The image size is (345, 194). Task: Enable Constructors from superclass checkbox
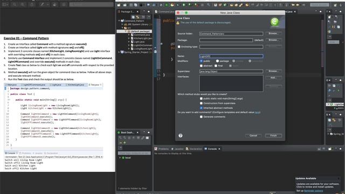201,103
